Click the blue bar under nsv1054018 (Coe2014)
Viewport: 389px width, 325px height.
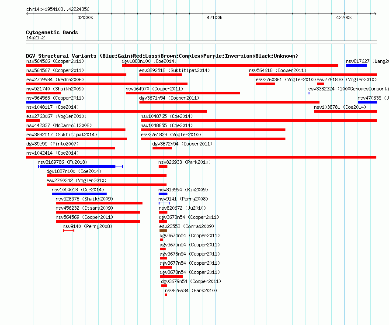point(80,194)
